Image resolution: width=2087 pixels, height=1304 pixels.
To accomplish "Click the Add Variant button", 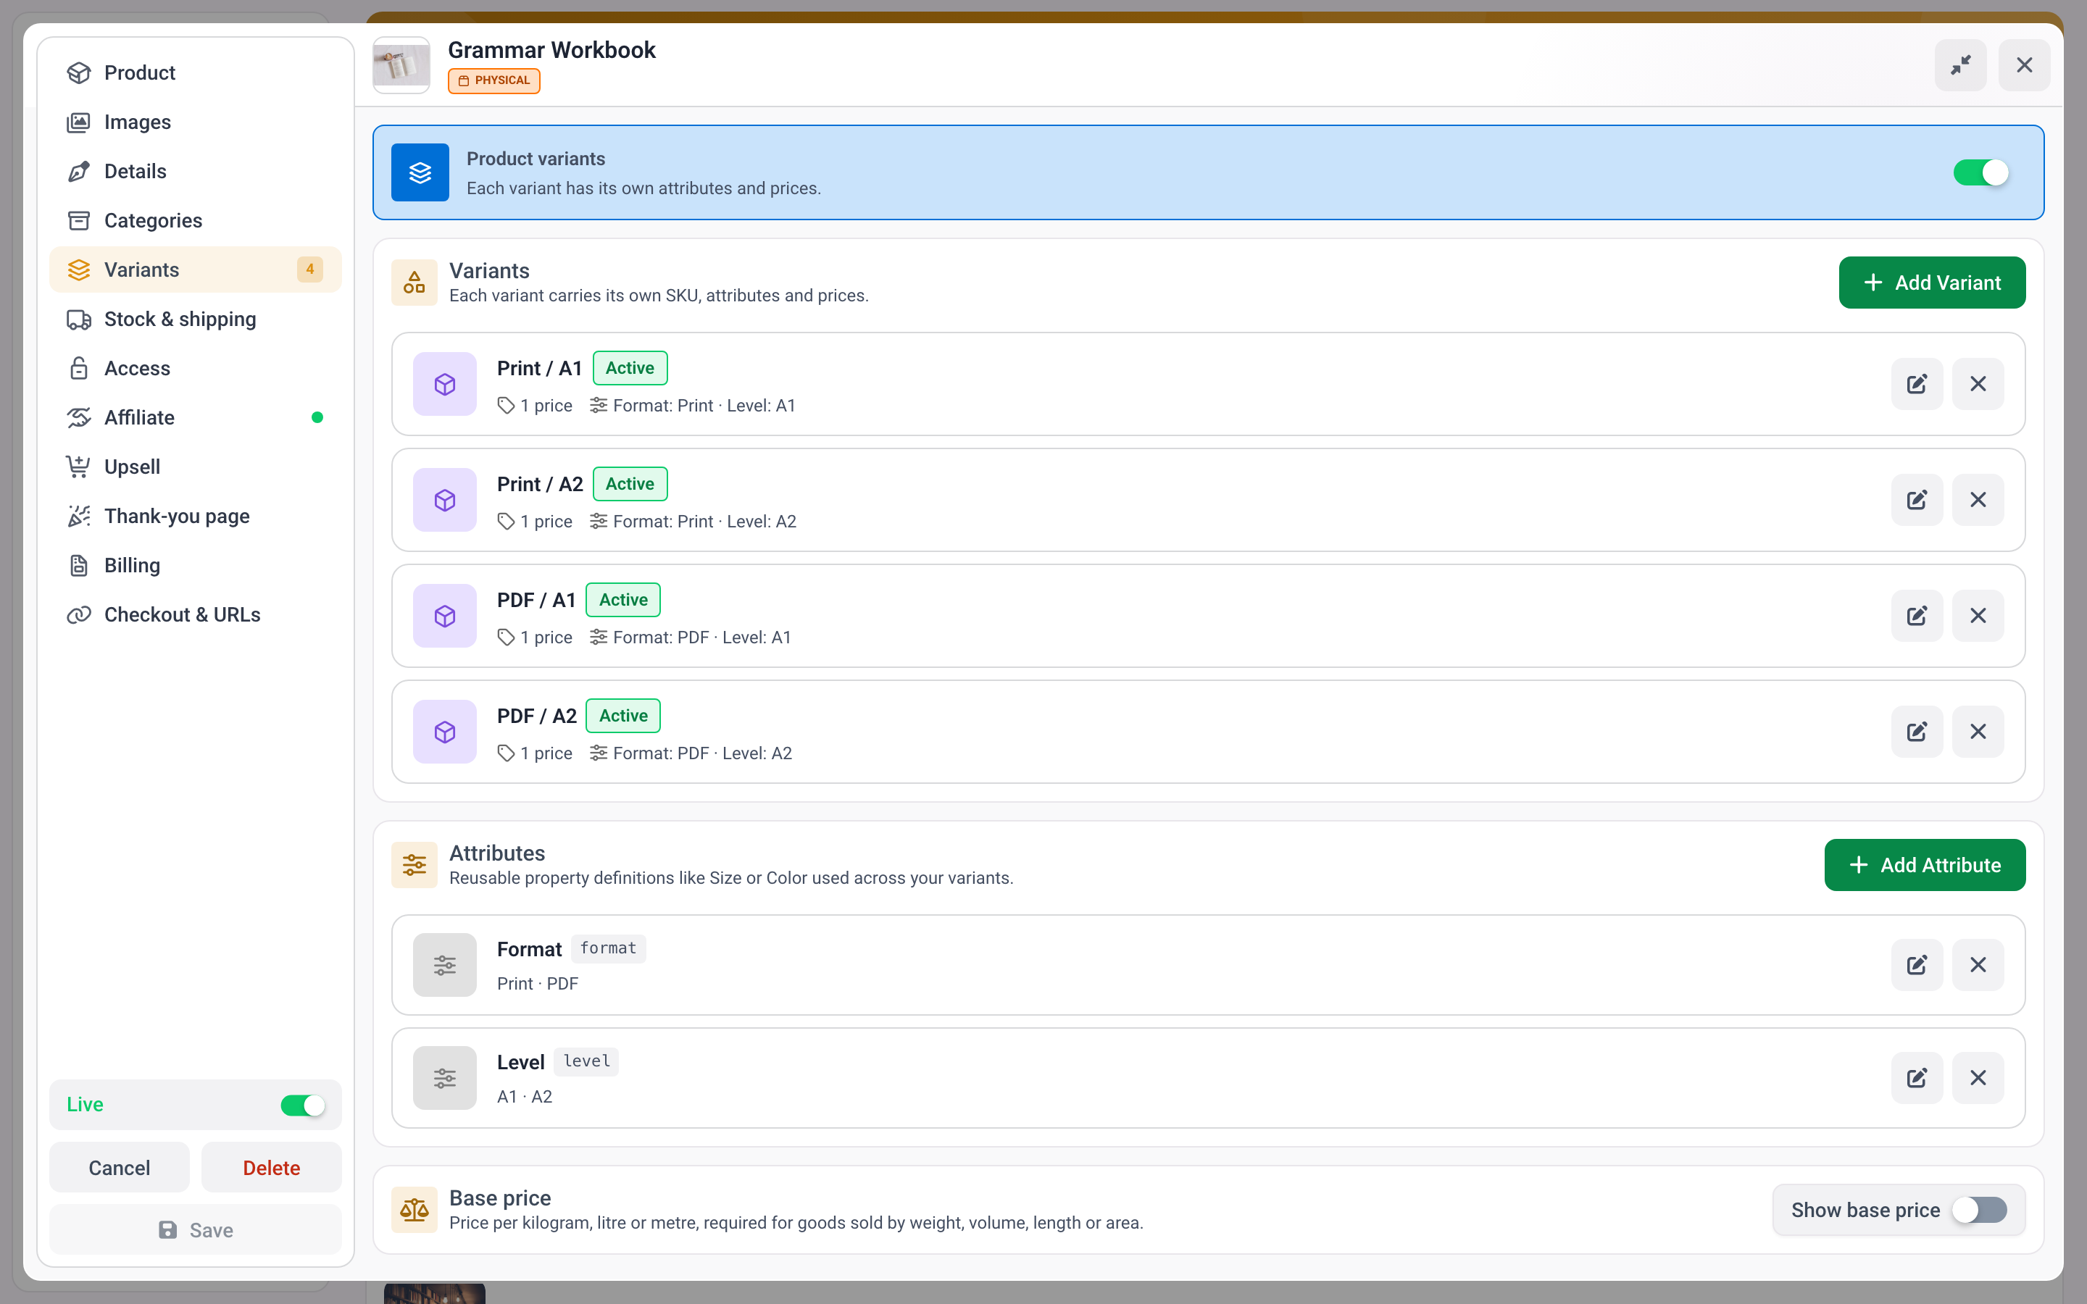I will [1932, 283].
